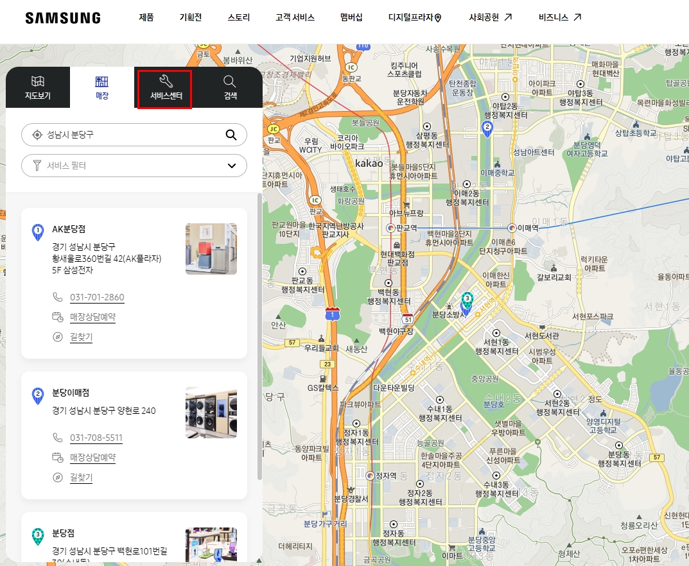Click the 지도보기 map icon
The image size is (689, 566).
38,81
